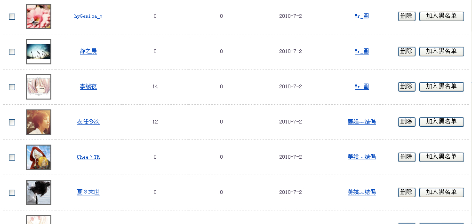Open 戀媄﹏结侷 link in 夏の末世 row
472x224 pixels.
click(x=361, y=192)
